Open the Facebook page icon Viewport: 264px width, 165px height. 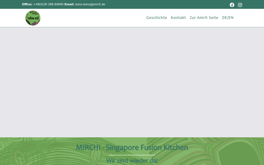point(232,5)
